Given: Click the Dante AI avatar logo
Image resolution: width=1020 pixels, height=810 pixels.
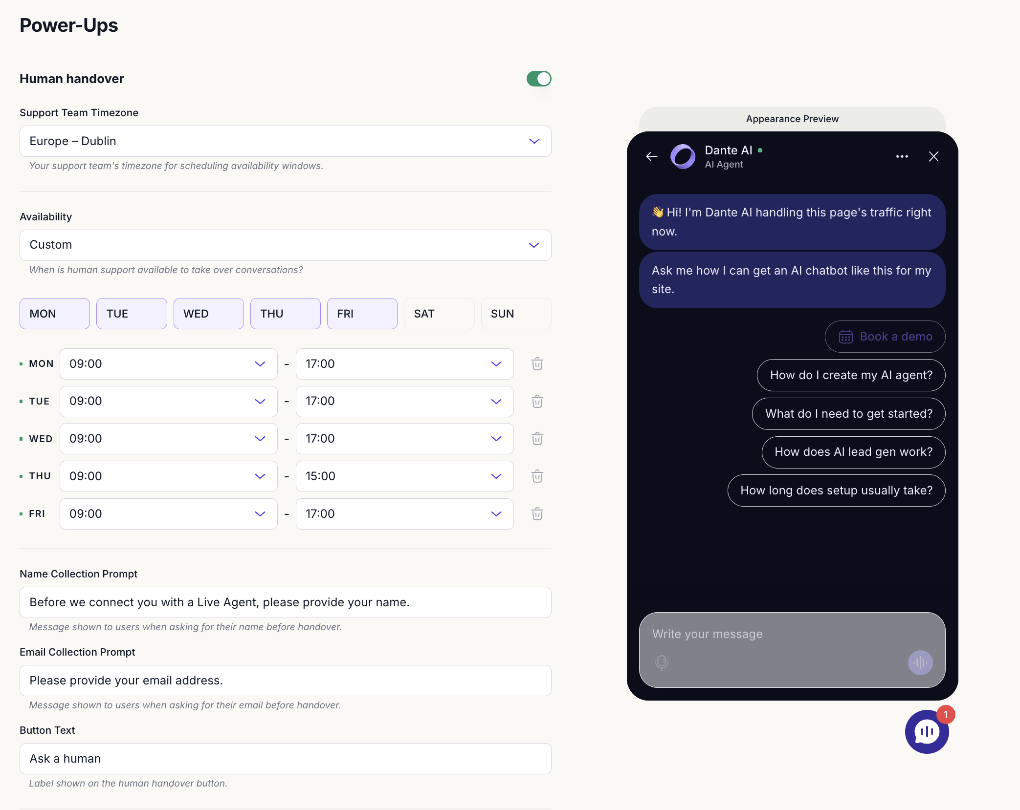Looking at the screenshot, I should coord(683,156).
